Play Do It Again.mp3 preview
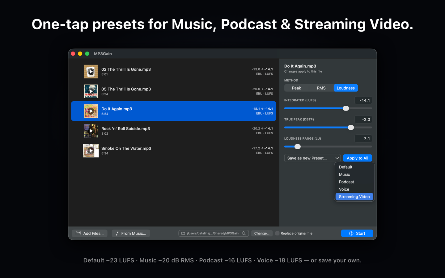Image resolution: width=445 pixels, height=278 pixels. click(91, 111)
